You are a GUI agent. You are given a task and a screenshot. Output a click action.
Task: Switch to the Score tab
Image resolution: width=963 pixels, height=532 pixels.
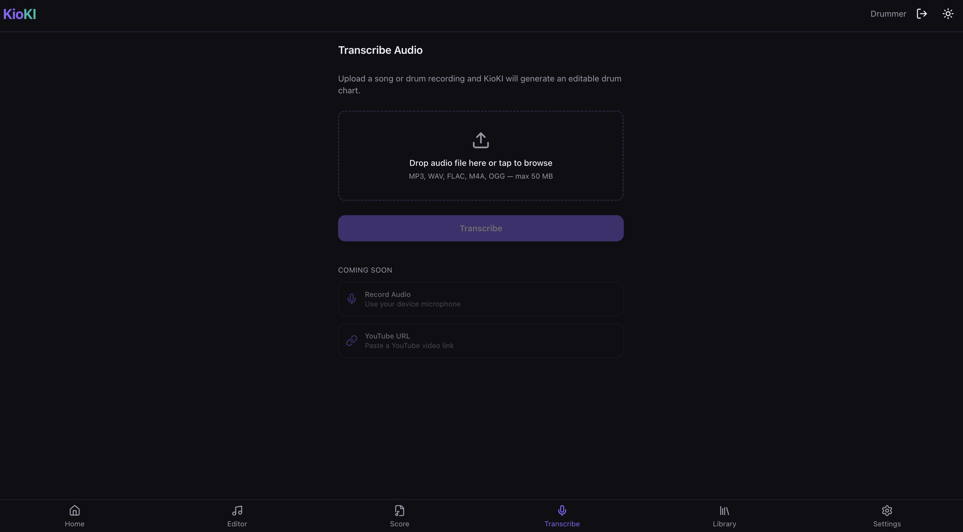pyautogui.click(x=399, y=516)
